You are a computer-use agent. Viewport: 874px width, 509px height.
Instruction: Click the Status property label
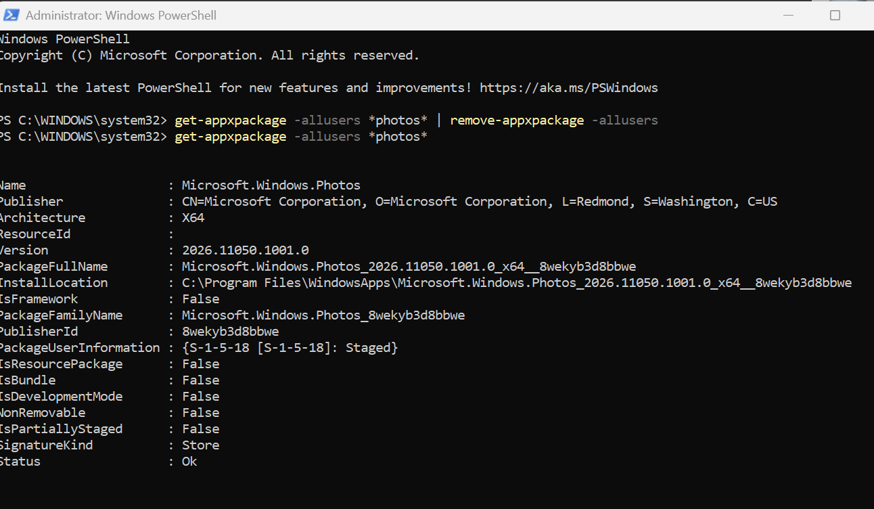coord(20,462)
